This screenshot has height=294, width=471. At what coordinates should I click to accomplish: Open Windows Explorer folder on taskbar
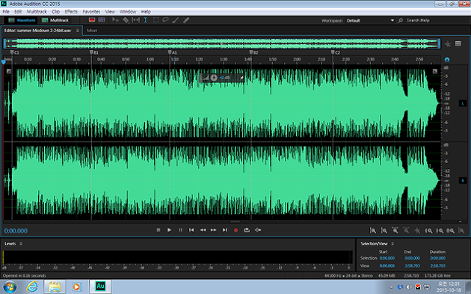tap(55, 287)
